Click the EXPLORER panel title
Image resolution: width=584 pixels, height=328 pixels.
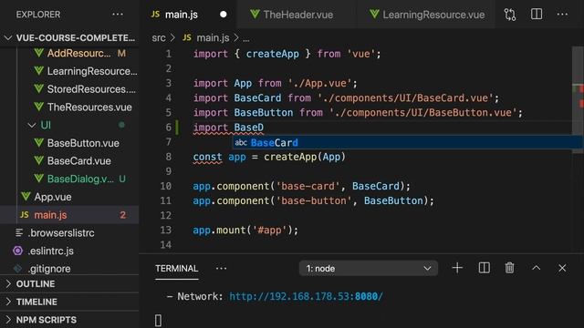38,15
